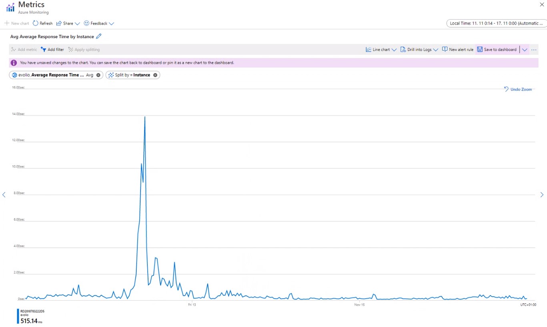The width and height of the screenshot is (547, 327).
Task: Click the blue legend color bar for RD2818783222D5
Action: pos(18,316)
